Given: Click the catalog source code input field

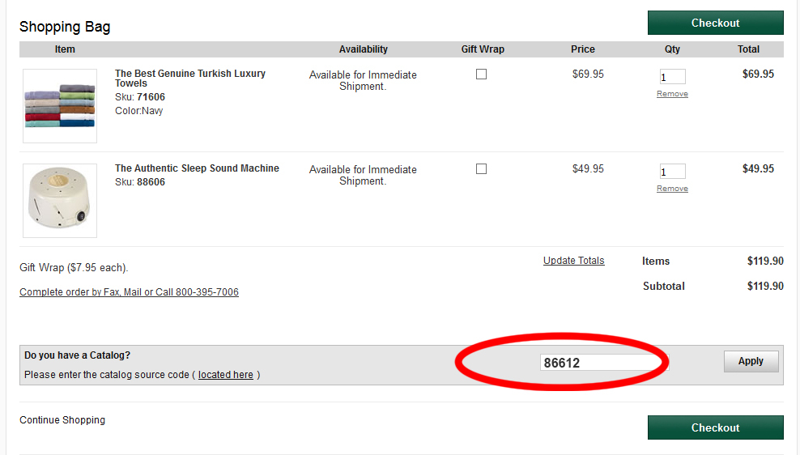Looking at the screenshot, I should [x=599, y=363].
